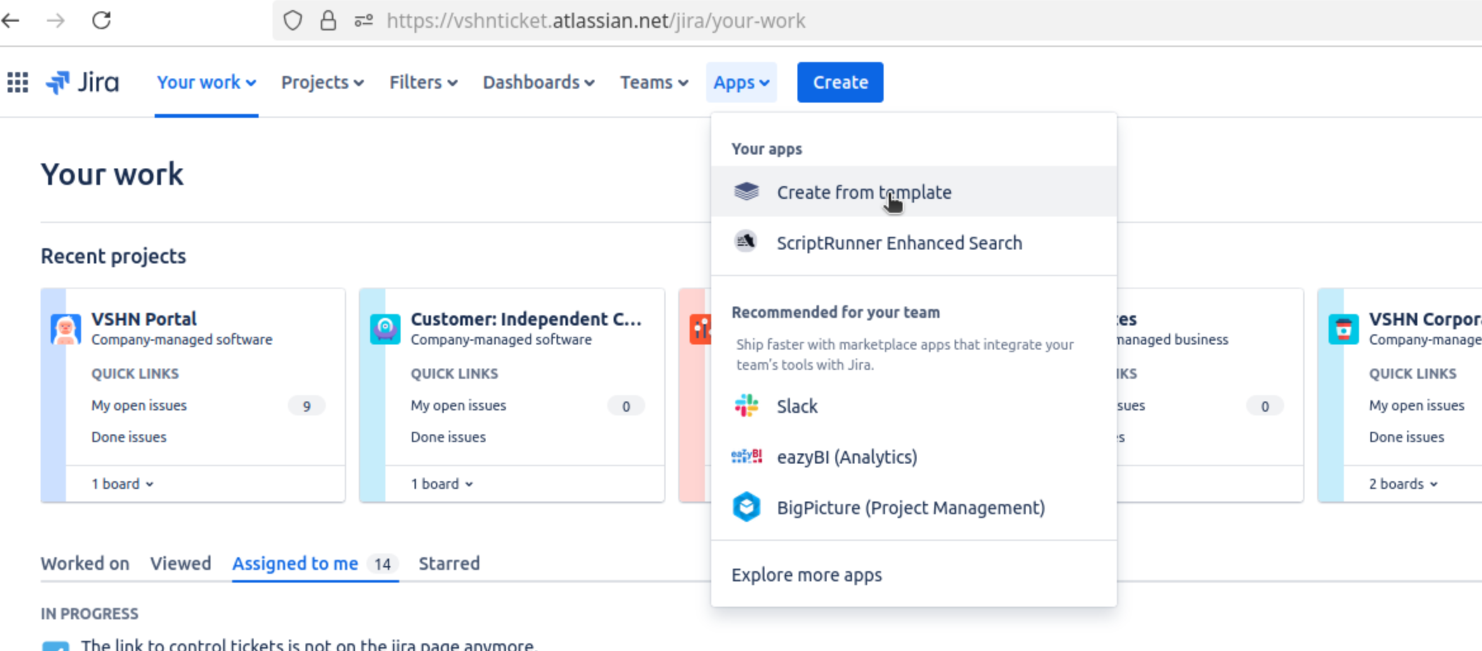Click the padlock site security icon

328,20
